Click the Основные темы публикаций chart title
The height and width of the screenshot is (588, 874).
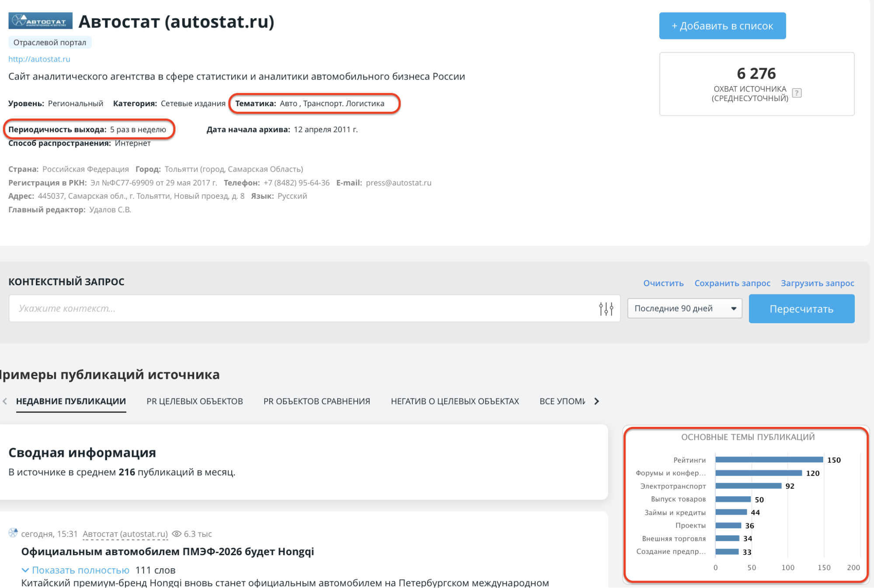click(x=748, y=437)
